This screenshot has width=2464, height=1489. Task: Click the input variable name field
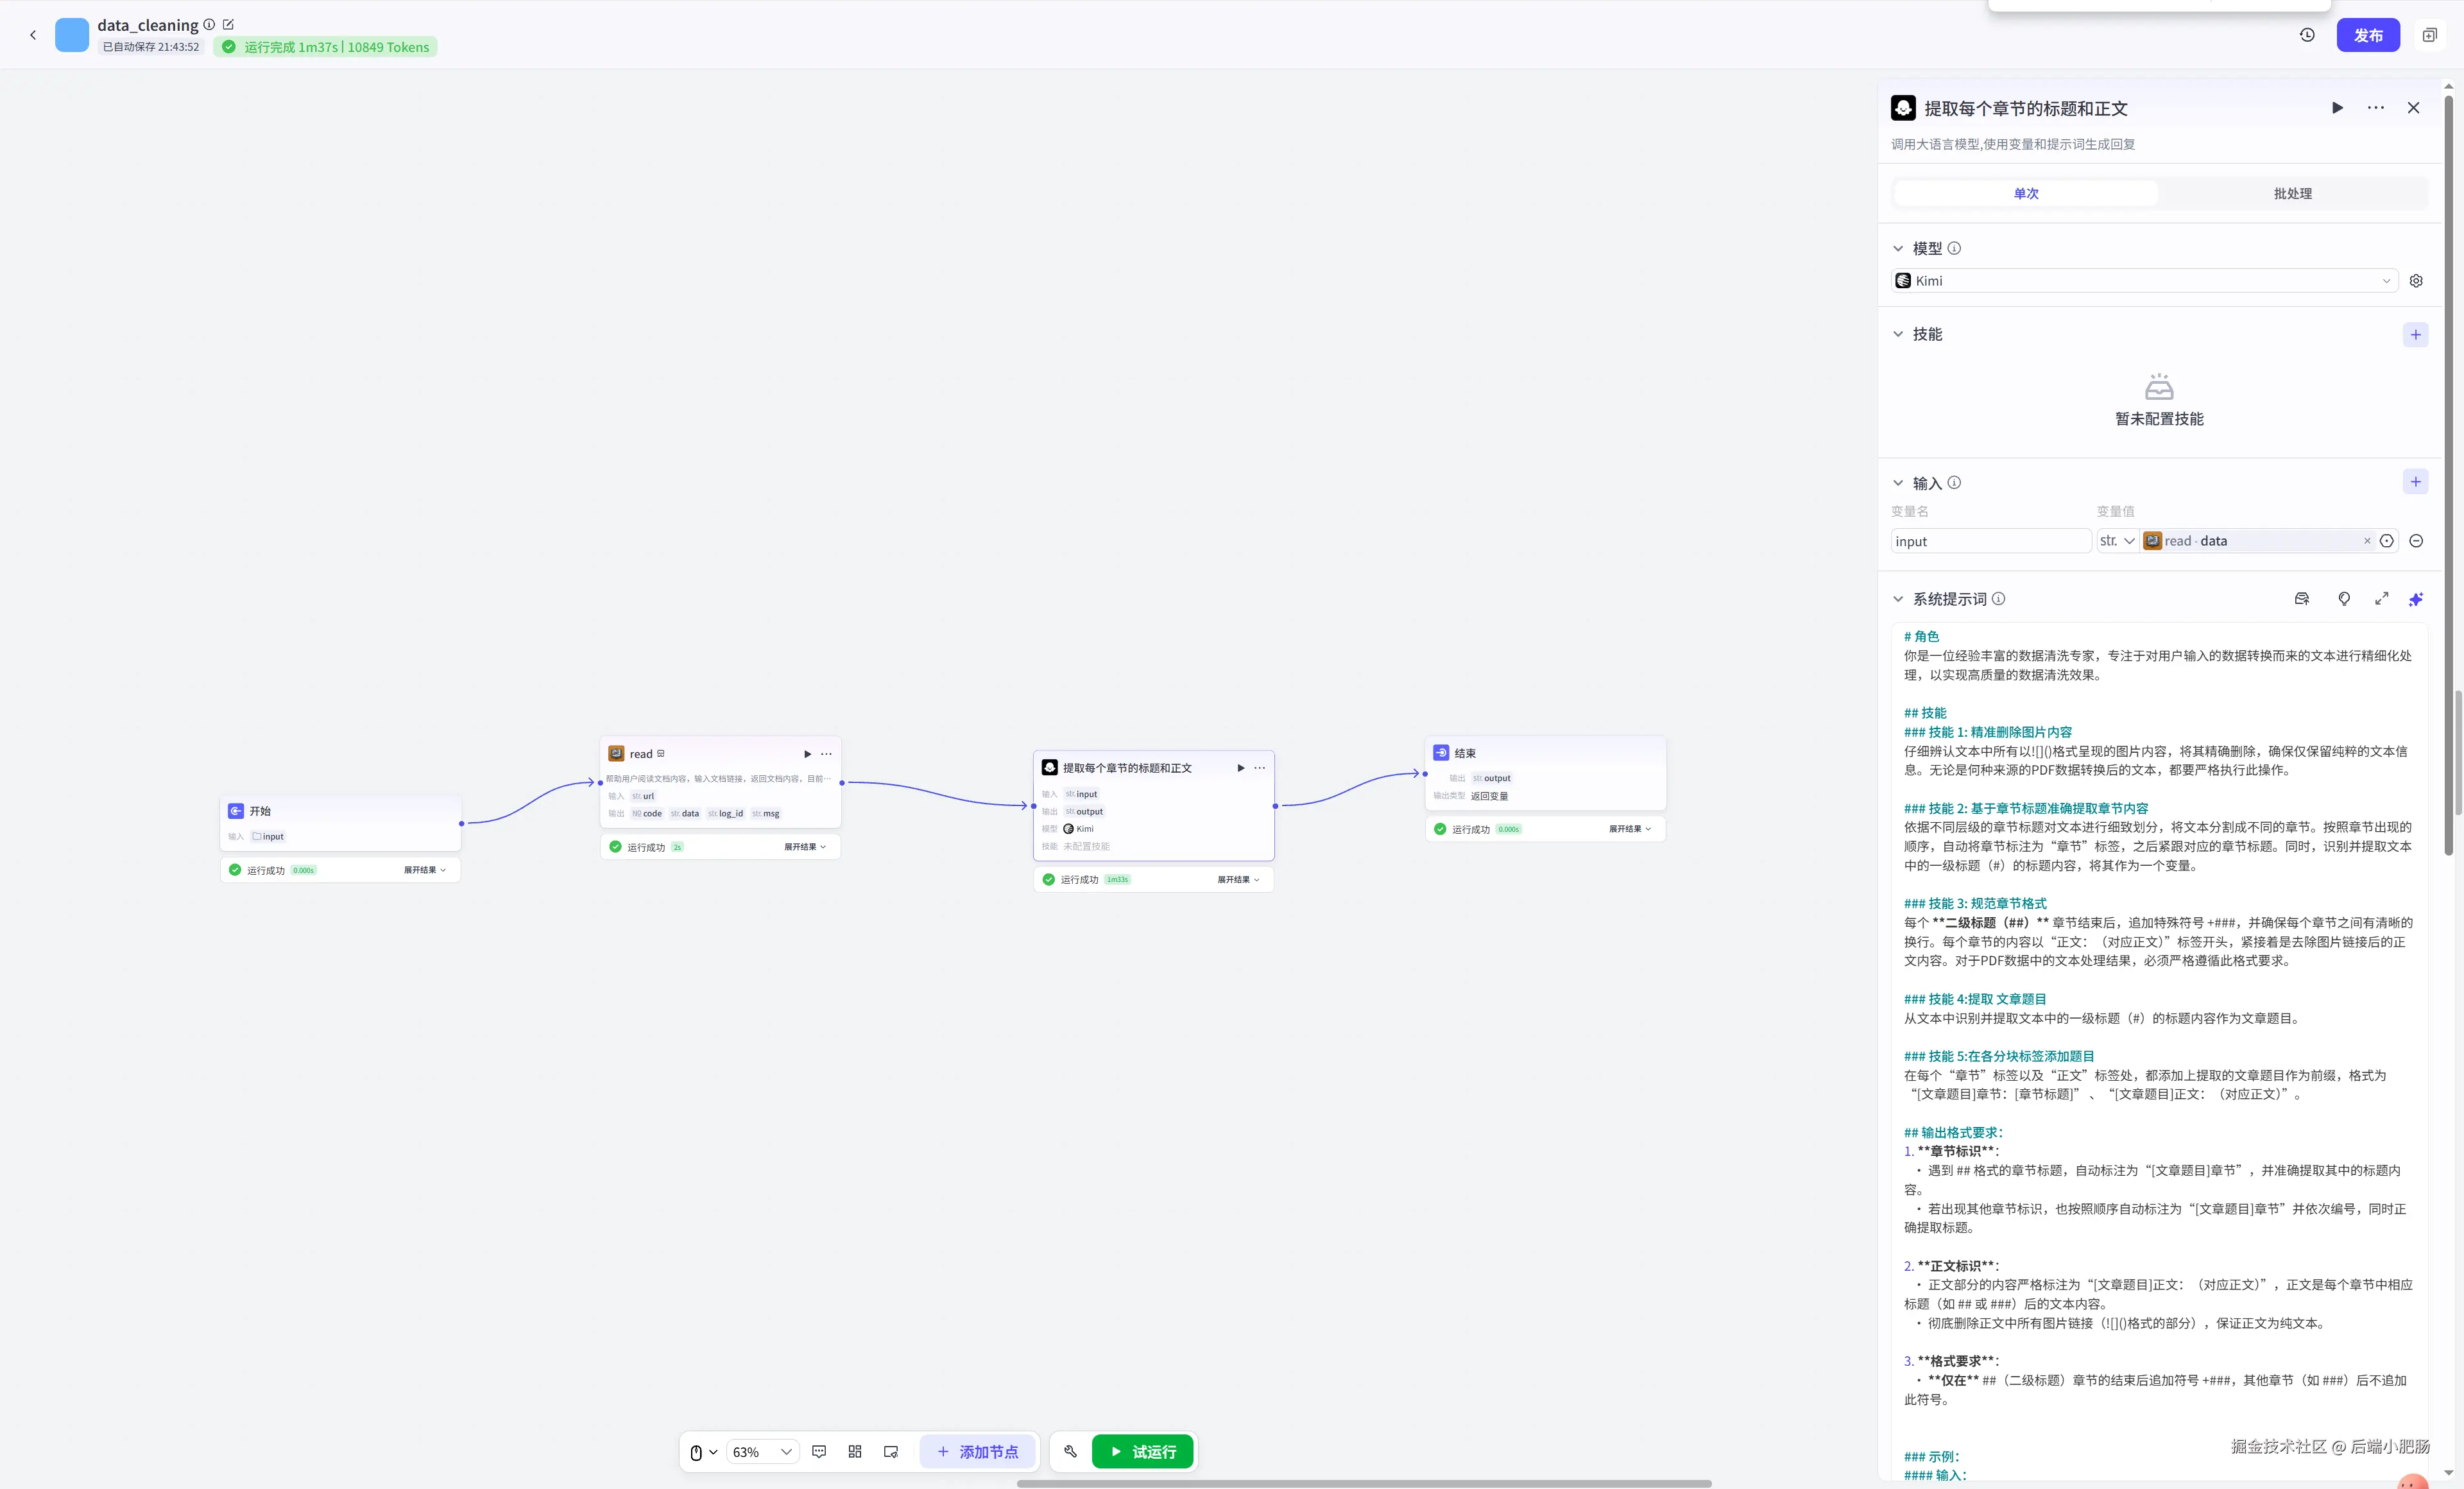[1990, 541]
